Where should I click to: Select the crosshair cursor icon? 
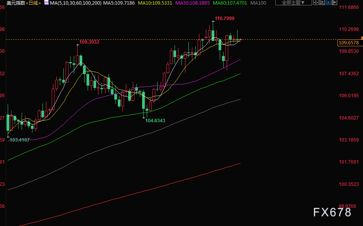(x=316, y=3)
